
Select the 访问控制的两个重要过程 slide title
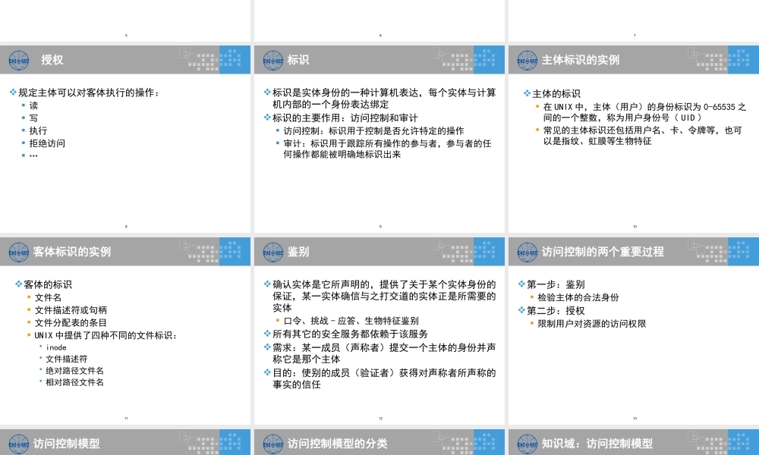(603, 252)
